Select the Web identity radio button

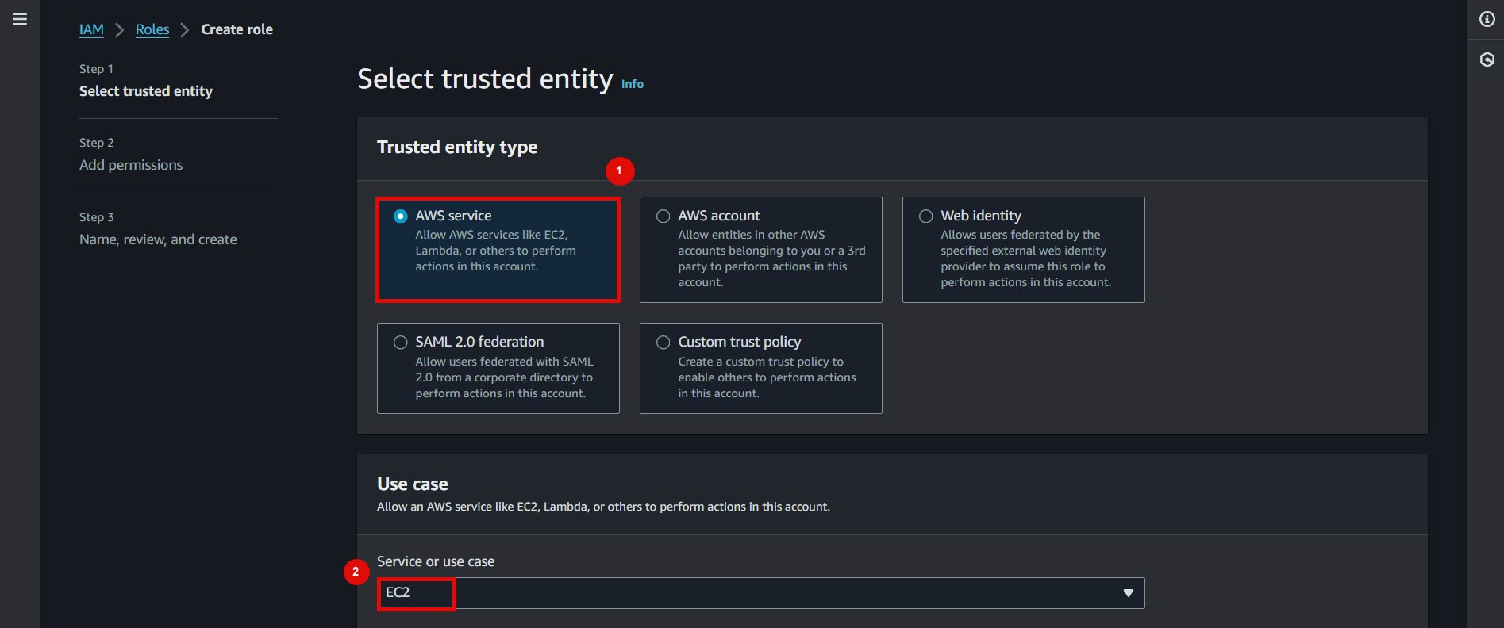click(925, 216)
